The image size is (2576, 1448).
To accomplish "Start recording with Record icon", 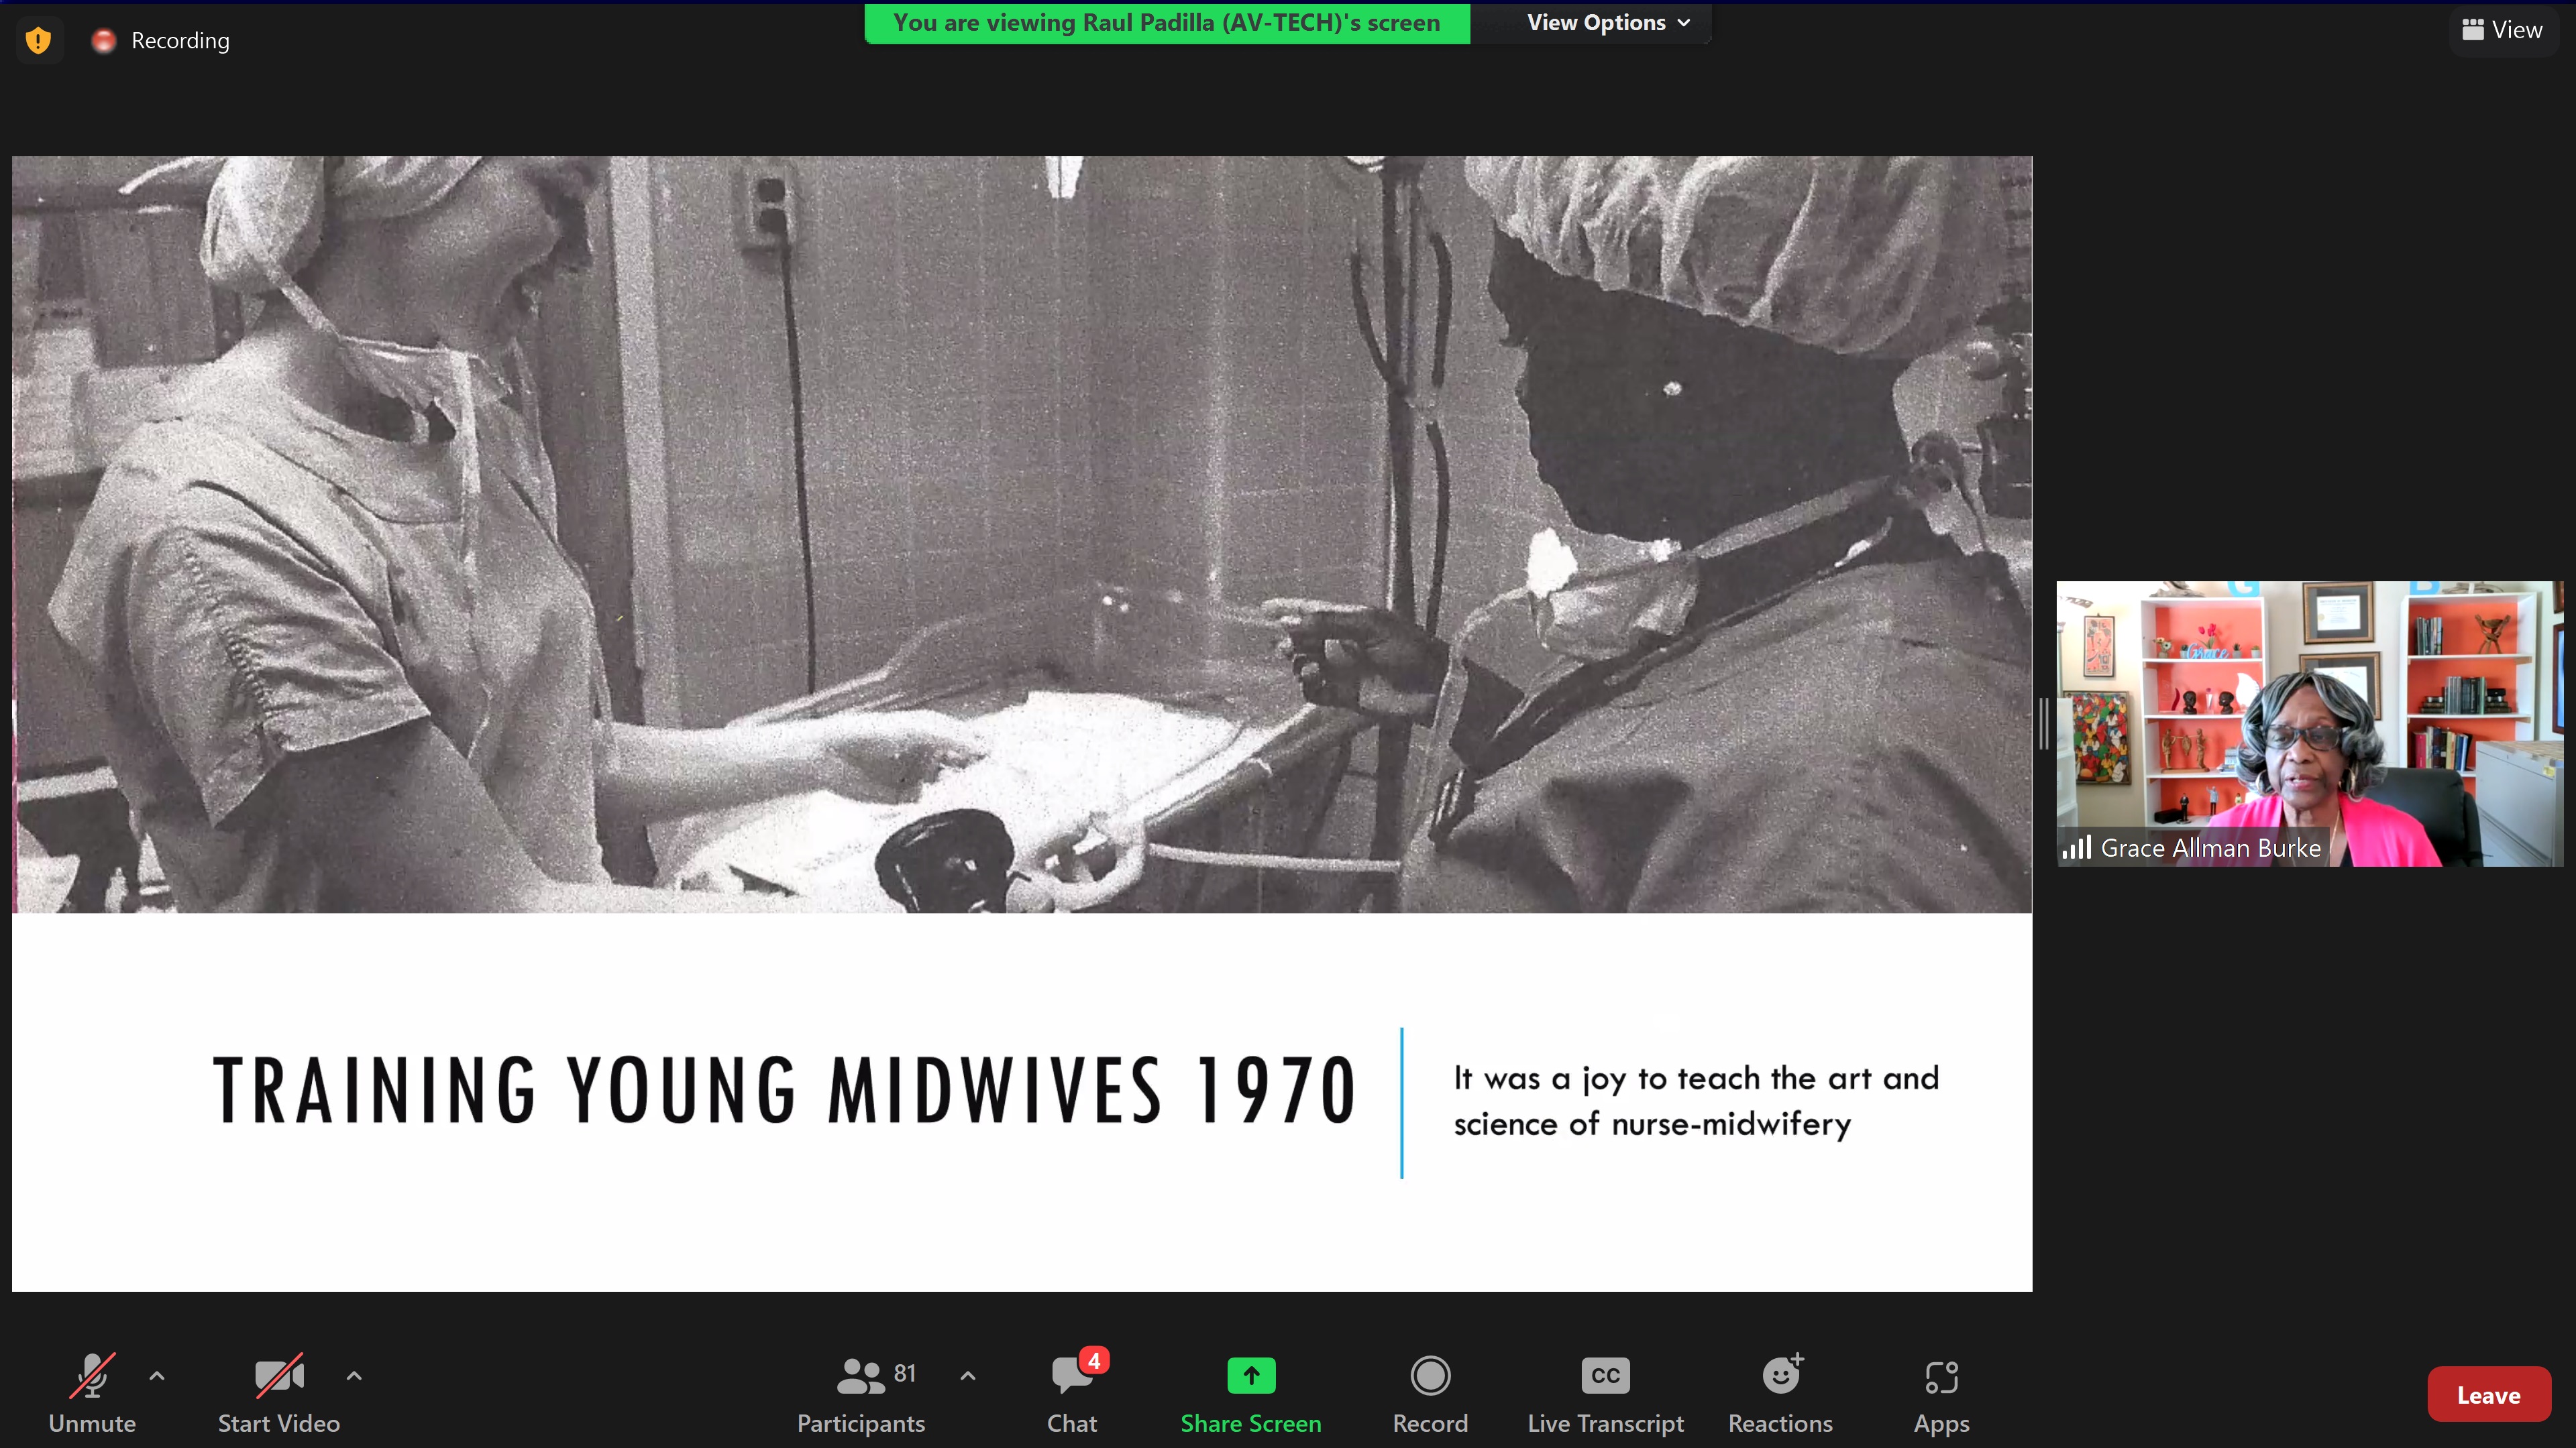I will [x=1430, y=1376].
